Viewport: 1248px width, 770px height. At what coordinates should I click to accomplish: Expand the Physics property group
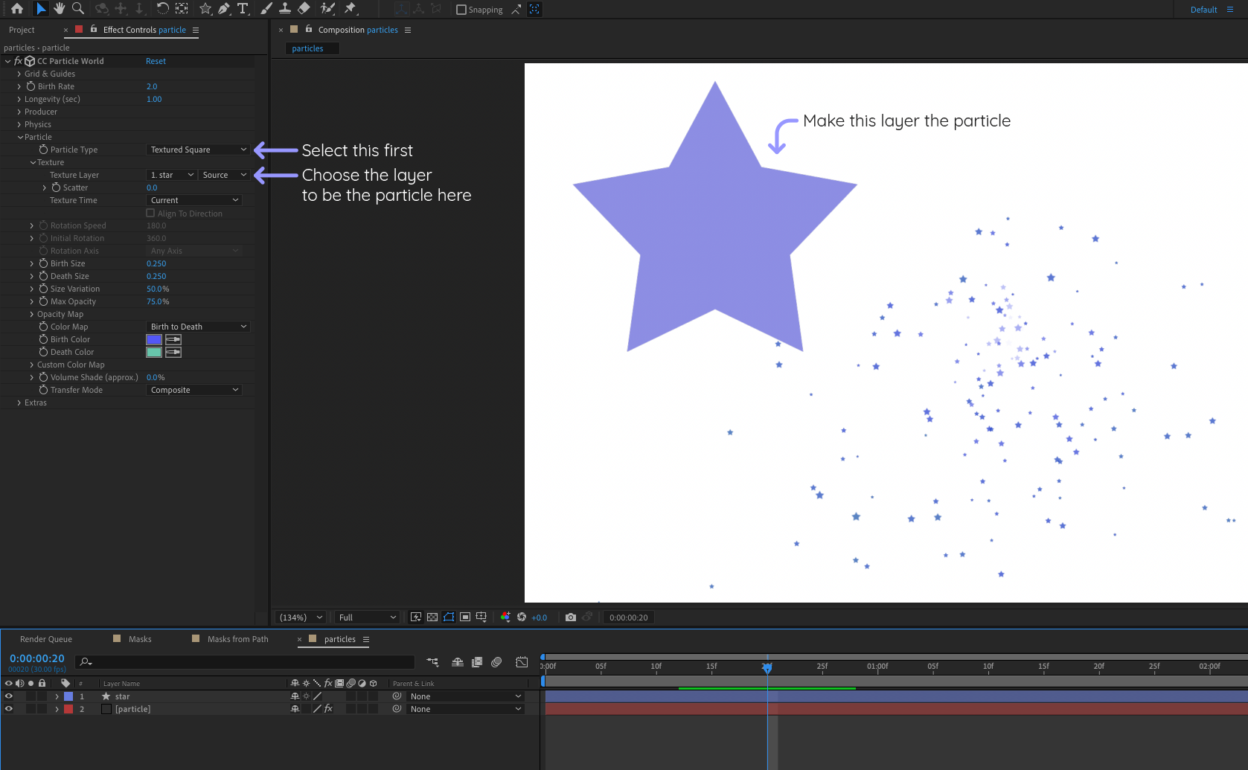[x=20, y=123]
